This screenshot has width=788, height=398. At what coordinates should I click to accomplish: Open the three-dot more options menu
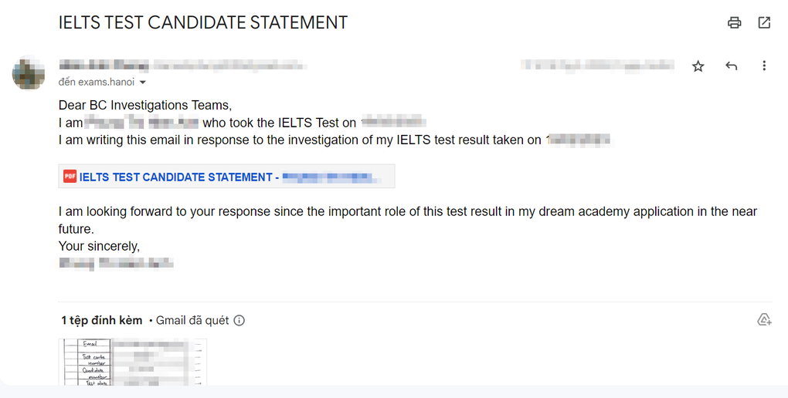click(x=764, y=66)
